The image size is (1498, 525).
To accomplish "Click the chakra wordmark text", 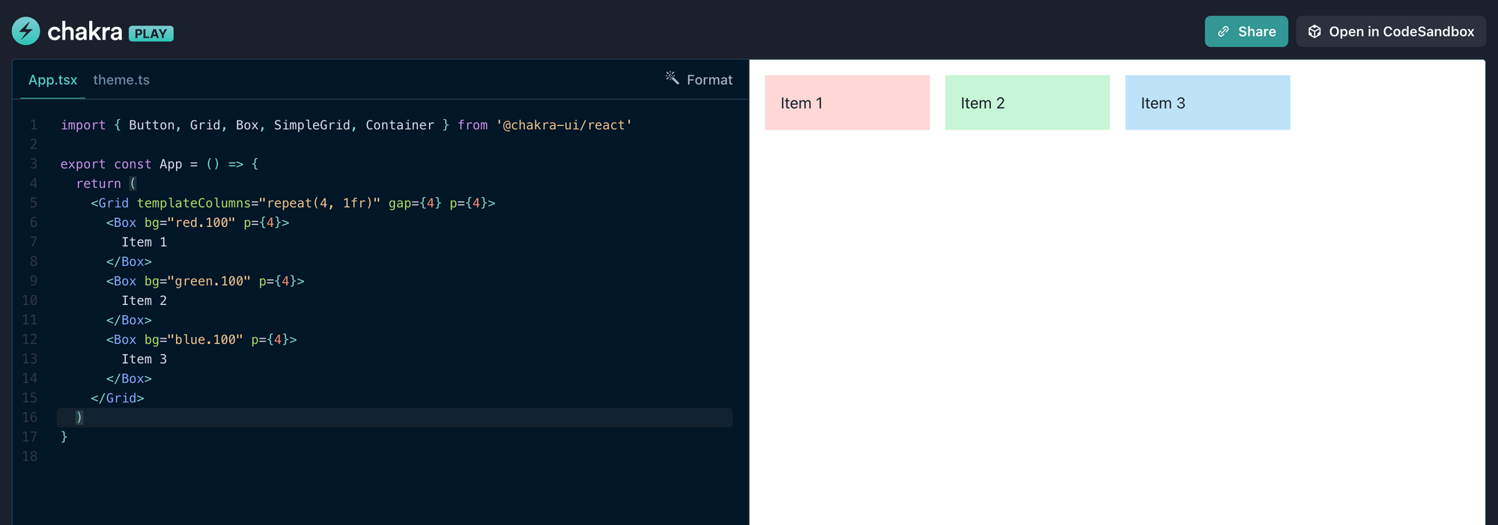I will pyautogui.click(x=85, y=32).
